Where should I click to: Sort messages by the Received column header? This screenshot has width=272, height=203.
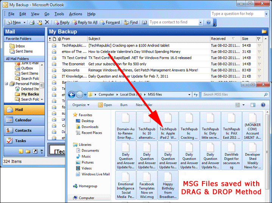(x=225, y=39)
